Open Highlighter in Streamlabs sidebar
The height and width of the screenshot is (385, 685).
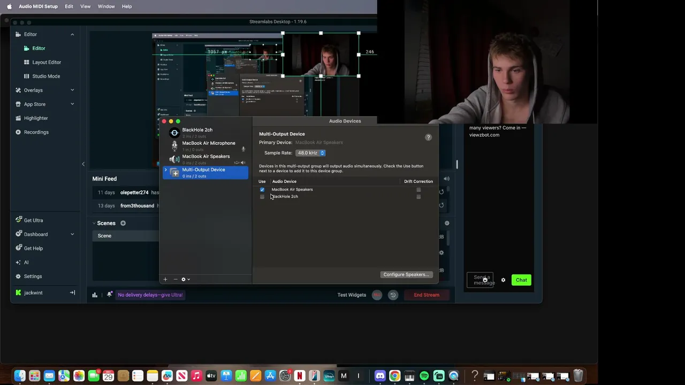[x=36, y=118]
